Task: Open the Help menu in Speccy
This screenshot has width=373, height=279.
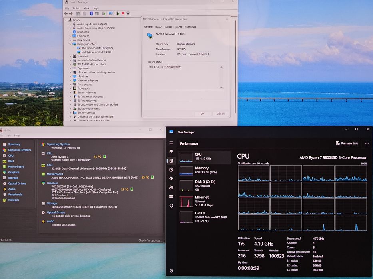Action: [x=17, y=136]
